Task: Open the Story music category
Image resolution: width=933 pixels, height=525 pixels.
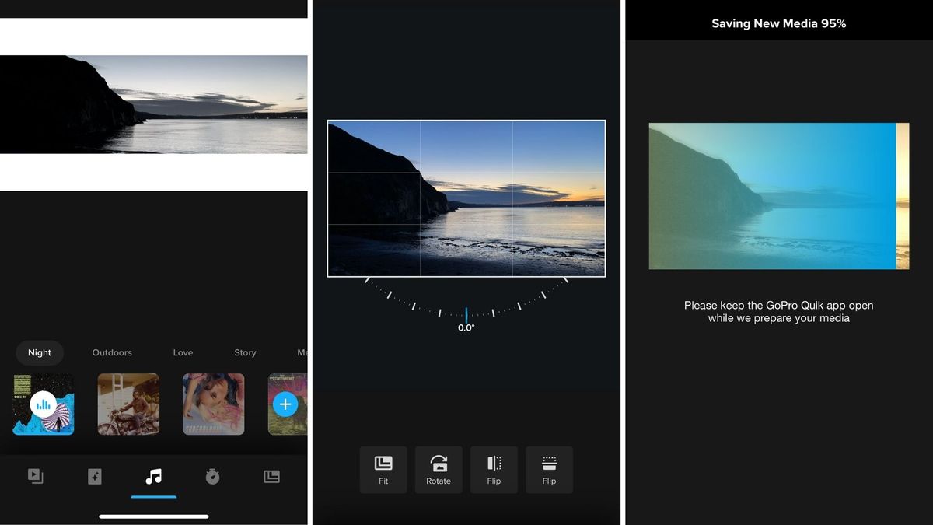Action: (x=245, y=352)
